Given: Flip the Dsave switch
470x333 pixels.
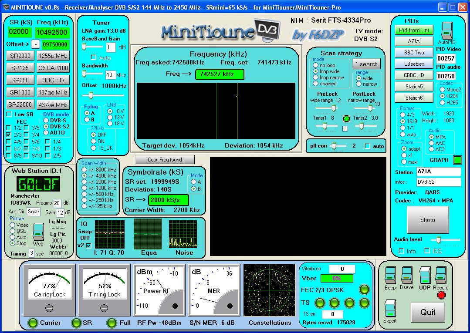Looking at the screenshot, I should tap(406, 275).
